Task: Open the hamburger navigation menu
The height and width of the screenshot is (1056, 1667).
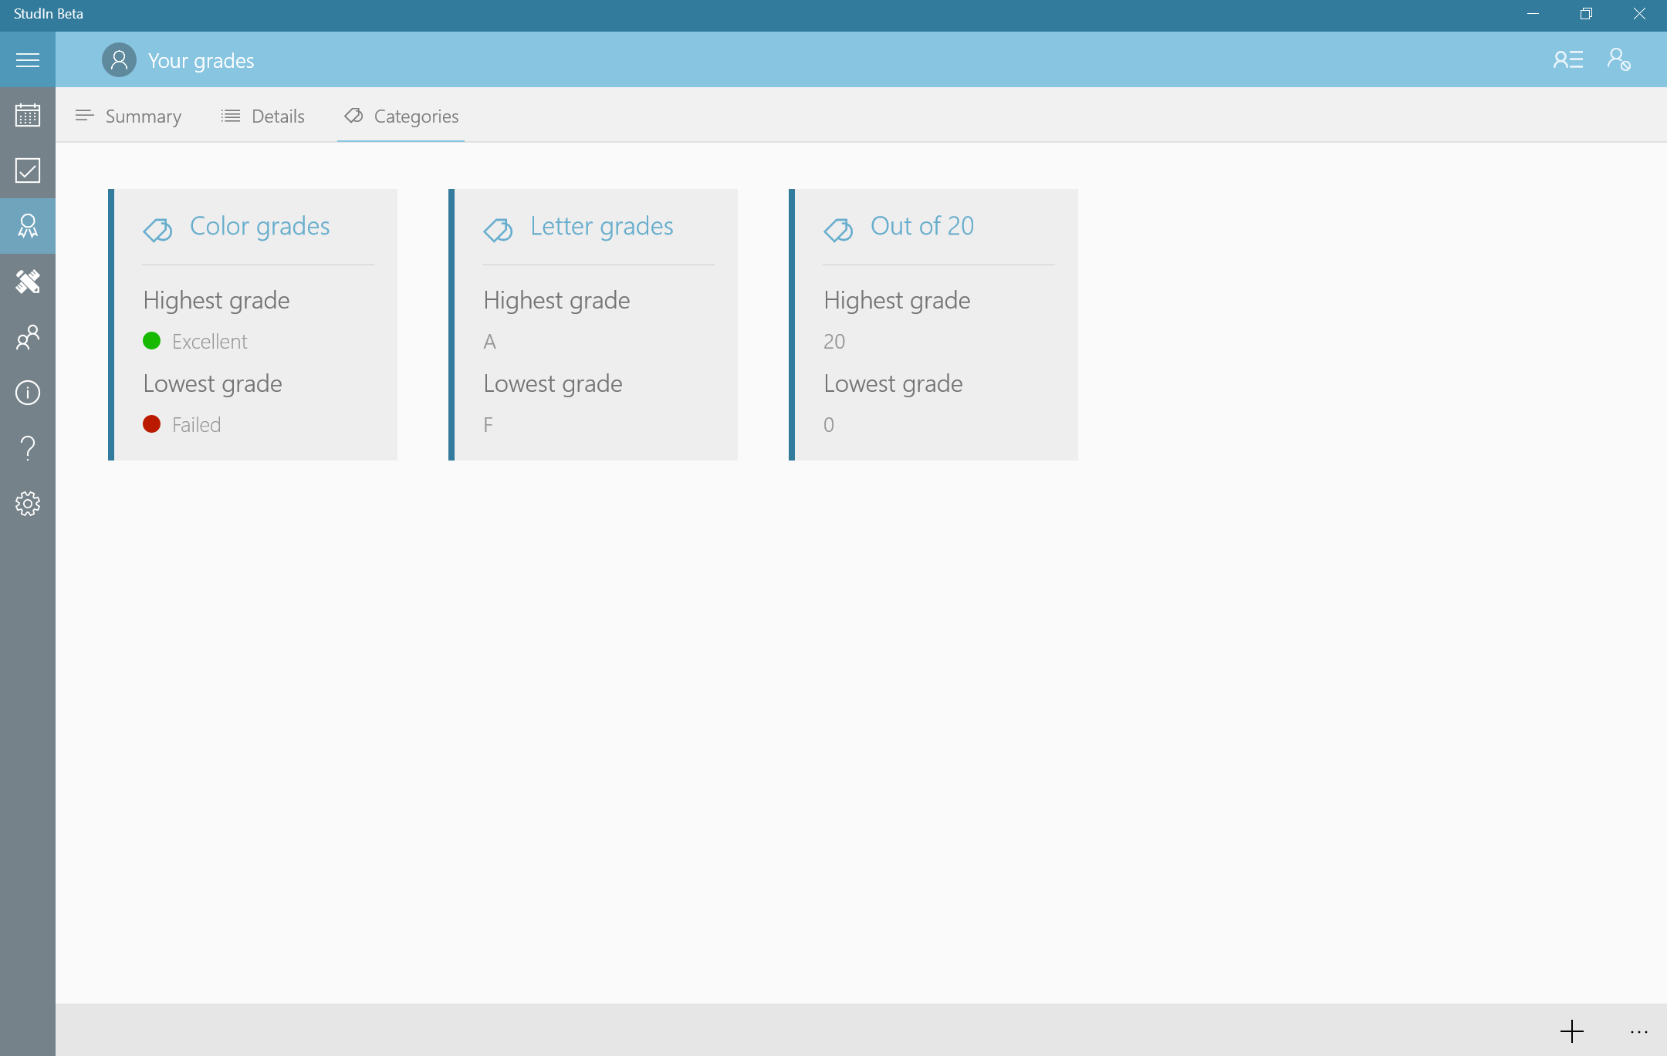Action: click(28, 60)
